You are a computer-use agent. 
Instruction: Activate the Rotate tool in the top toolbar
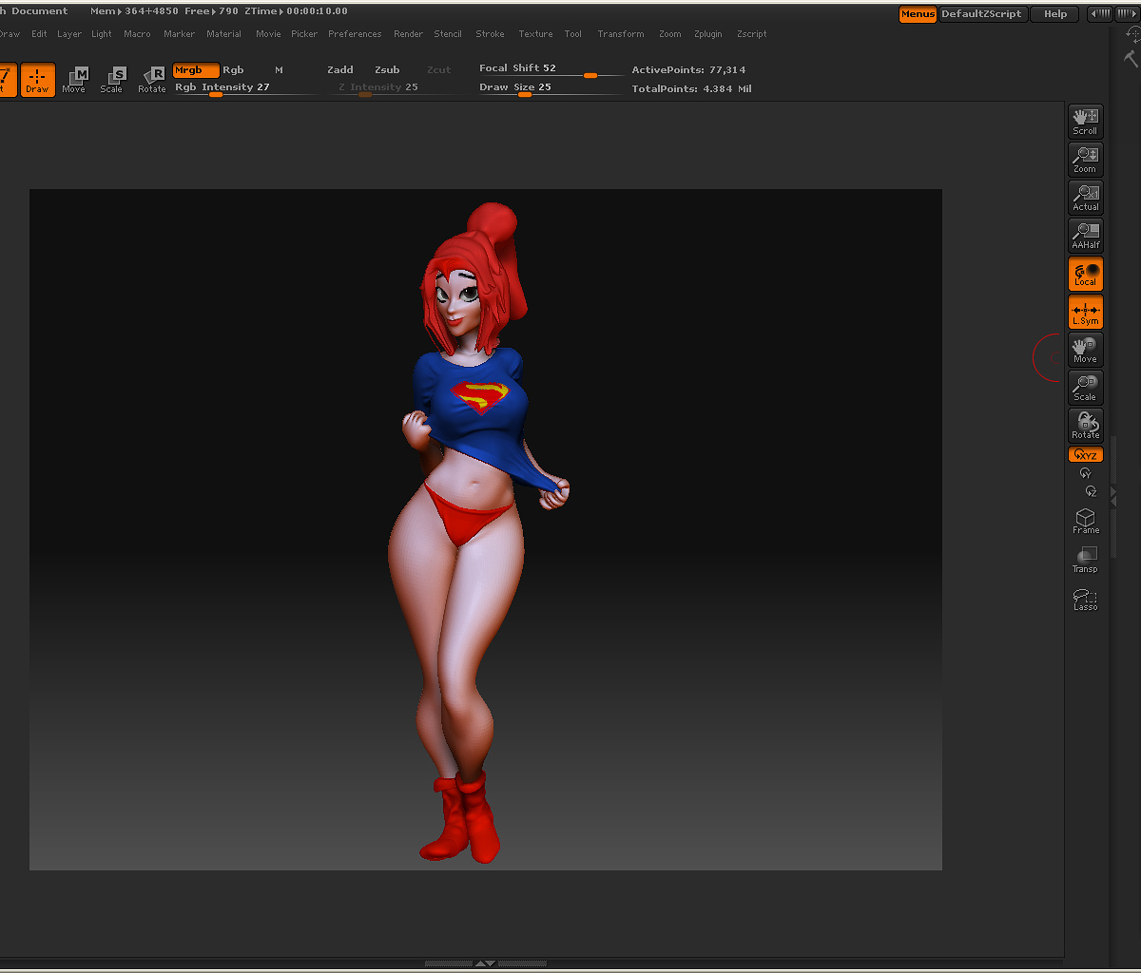click(152, 80)
